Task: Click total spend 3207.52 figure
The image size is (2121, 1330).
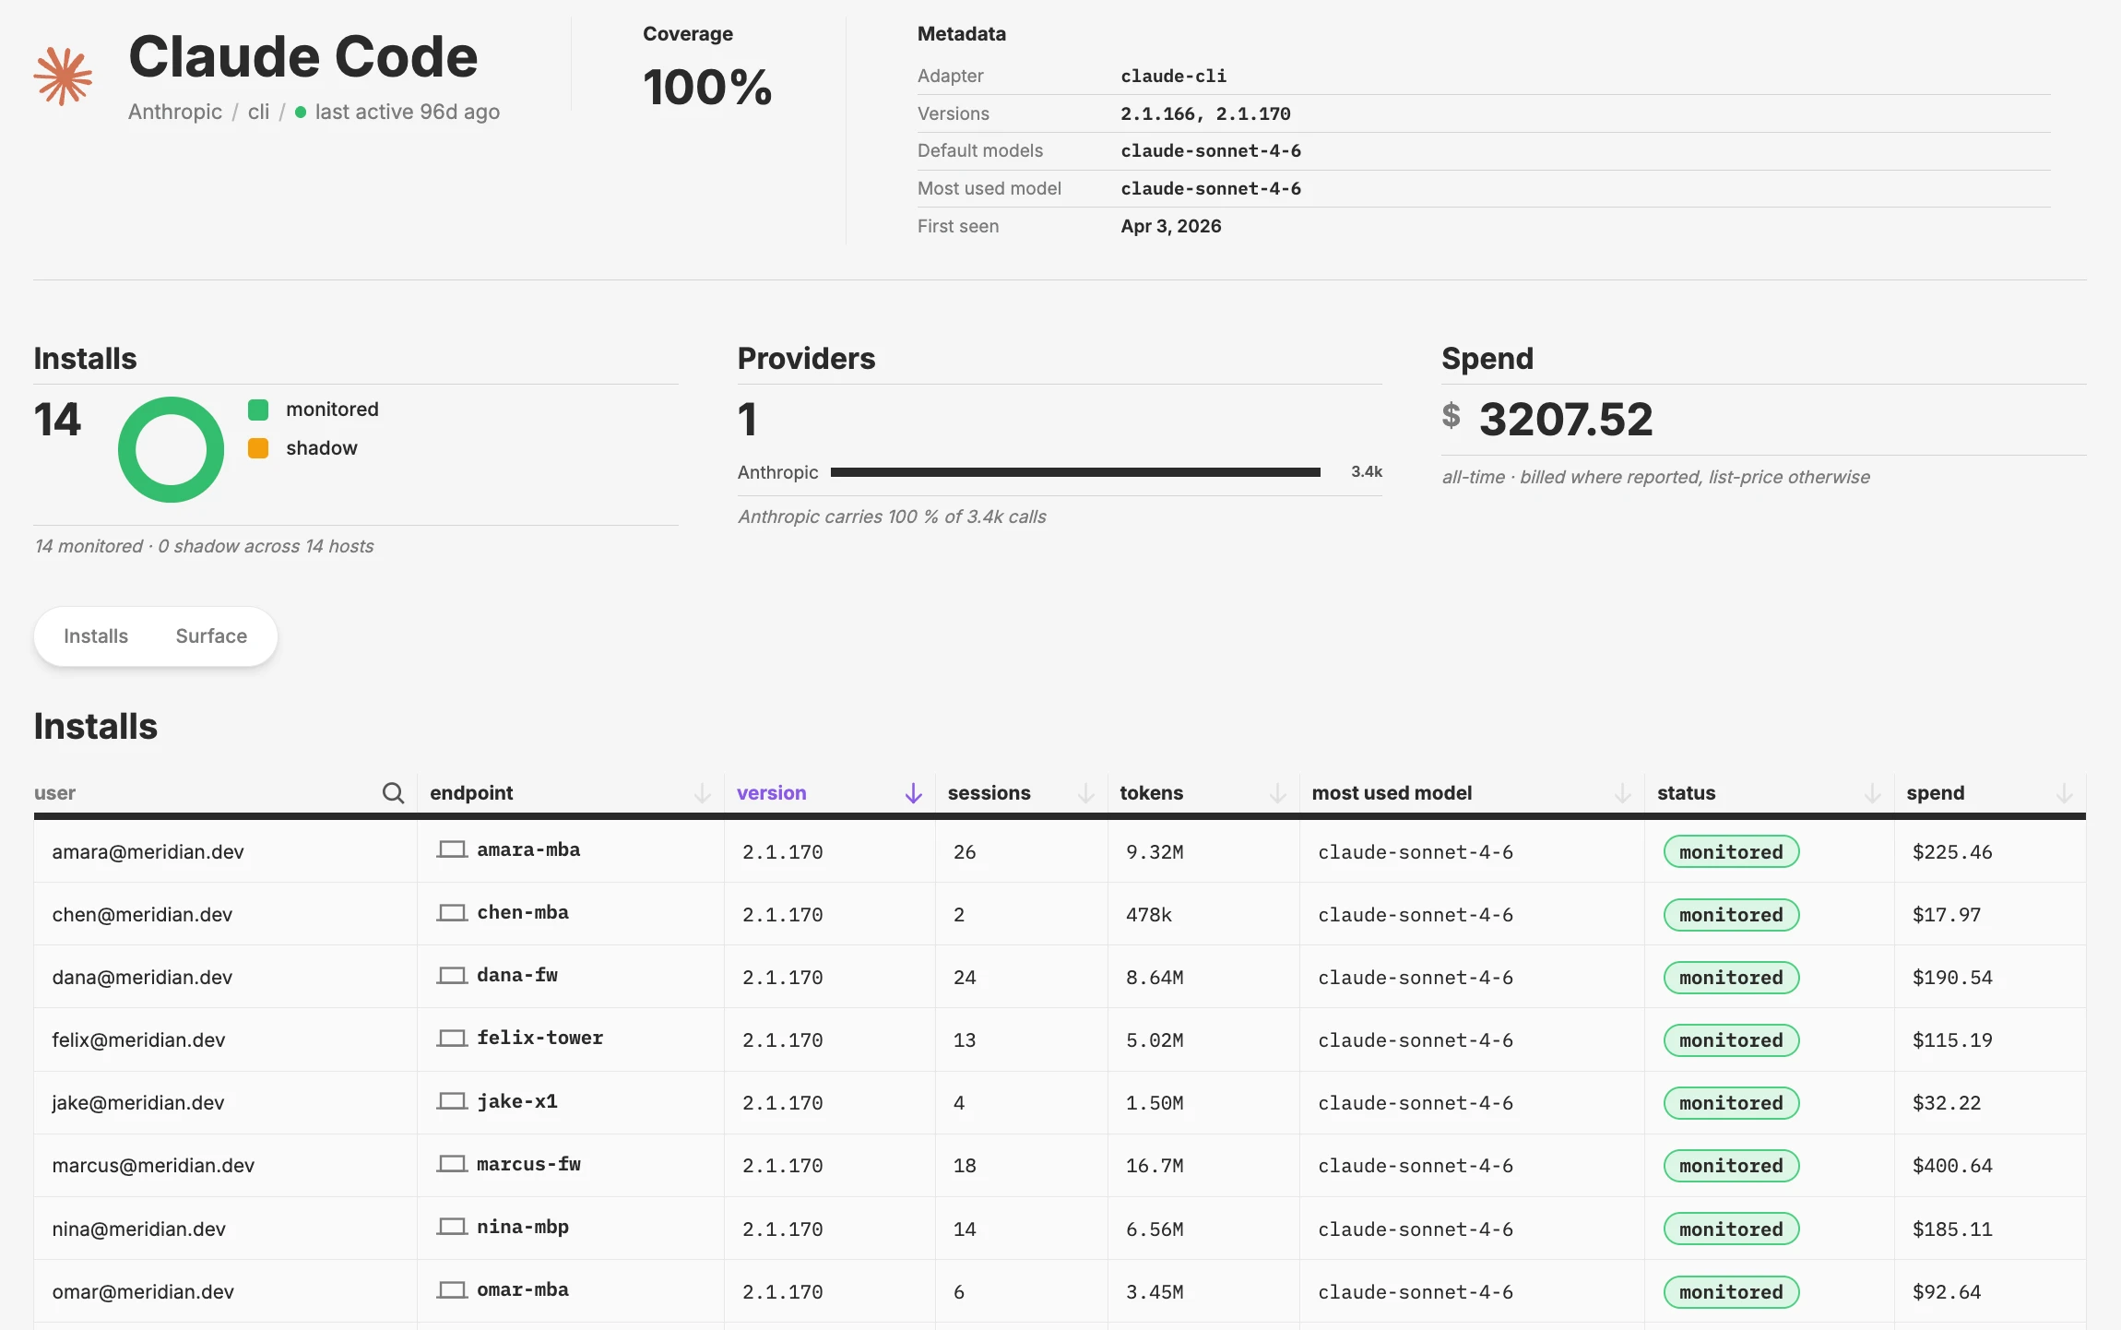Action: click(x=1566, y=420)
